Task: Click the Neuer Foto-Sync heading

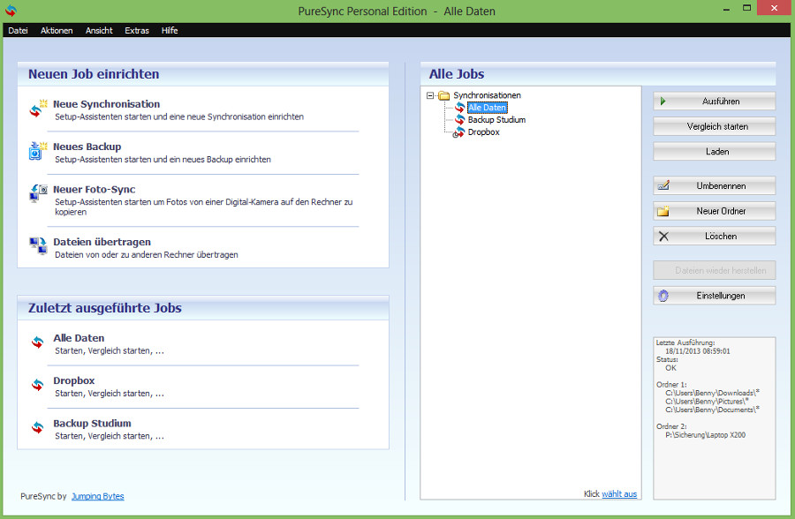Action: tap(95, 189)
